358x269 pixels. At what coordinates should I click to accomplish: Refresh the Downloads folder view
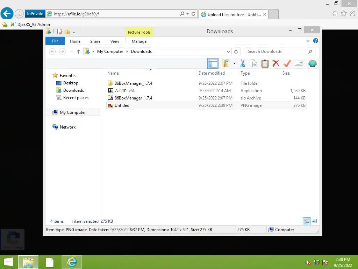tap(236, 52)
